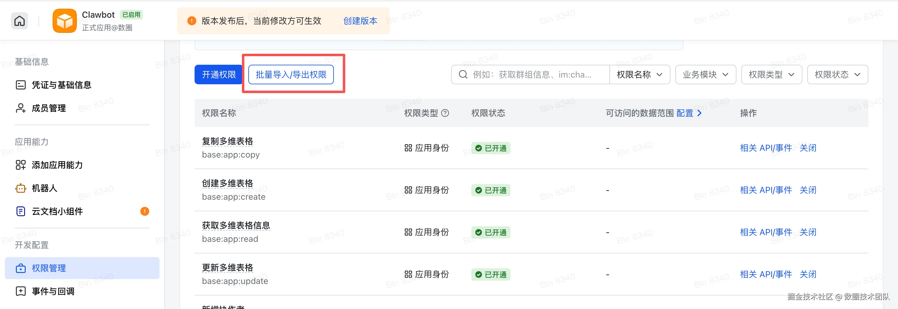This screenshot has width=898, height=309.
Task: Focus the permission search input field
Action: [x=537, y=75]
